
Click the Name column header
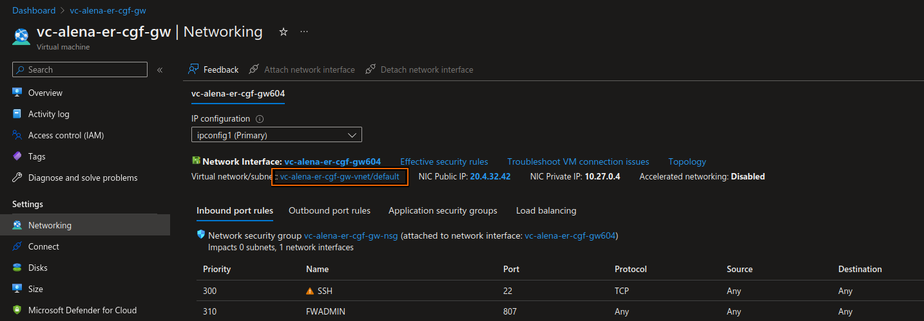tap(317, 269)
